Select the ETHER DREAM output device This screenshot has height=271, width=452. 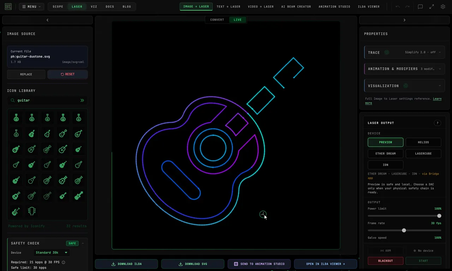pyautogui.click(x=386, y=153)
